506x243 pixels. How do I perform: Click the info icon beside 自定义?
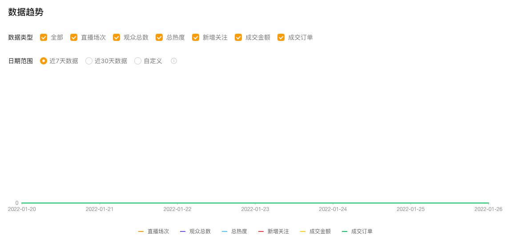pos(173,61)
